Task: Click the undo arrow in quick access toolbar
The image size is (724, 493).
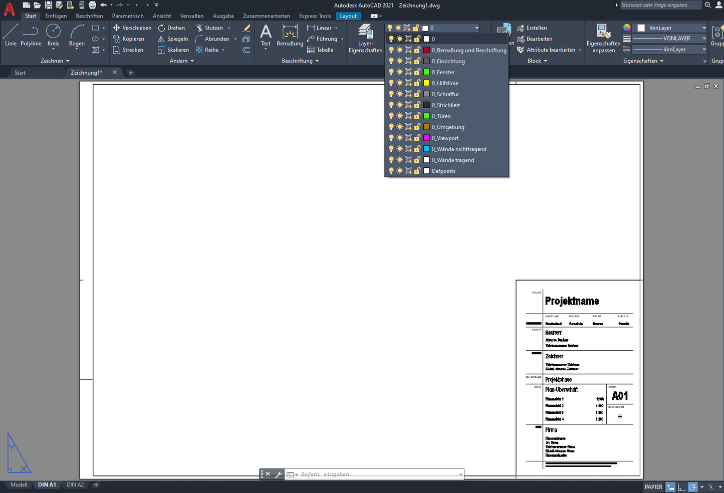Action: 103,5
